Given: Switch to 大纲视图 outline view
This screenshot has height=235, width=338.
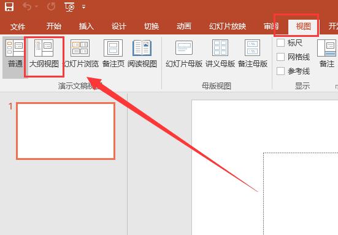Looking at the screenshot, I should (x=44, y=54).
